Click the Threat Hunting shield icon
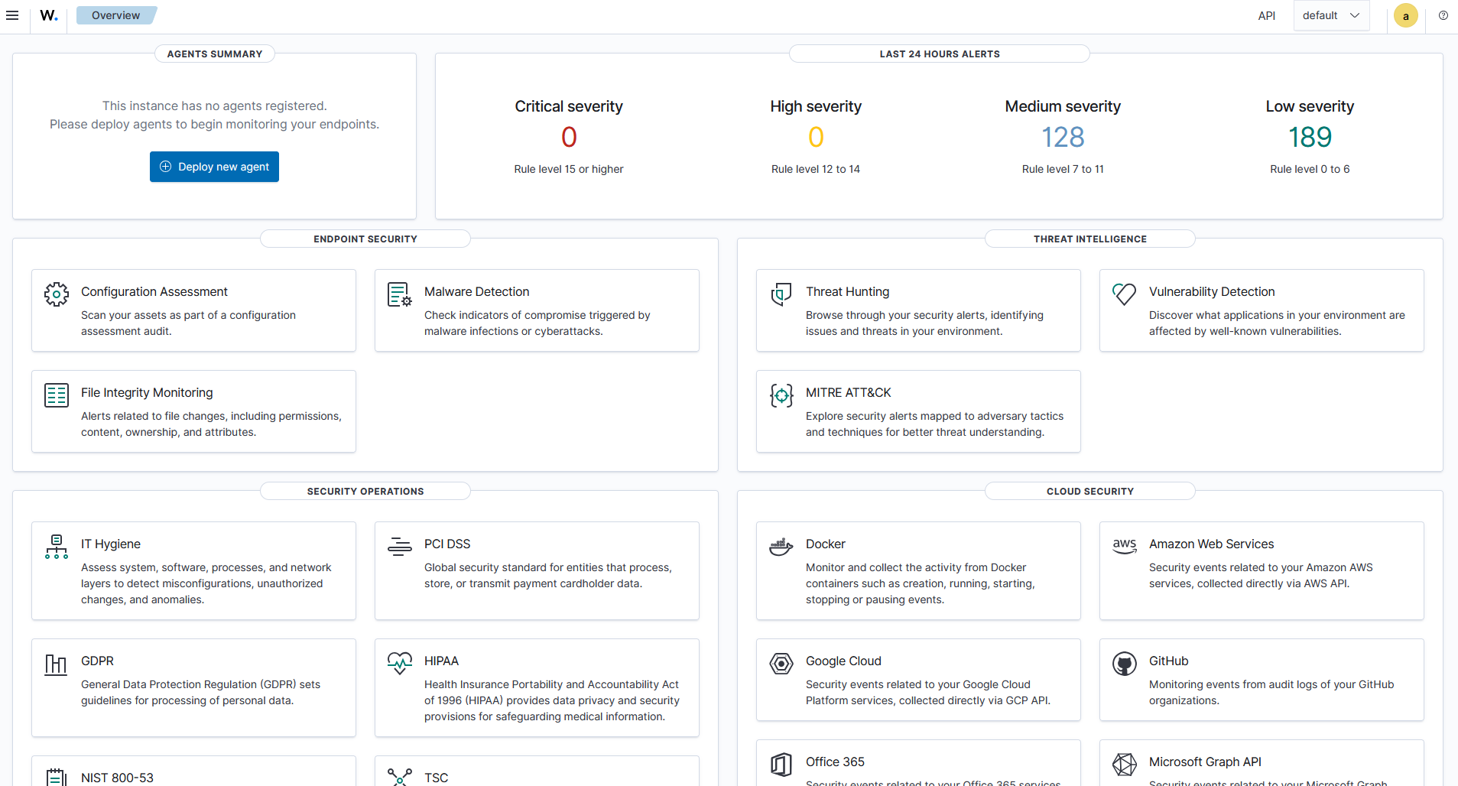This screenshot has height=786, width=1458. pos(781,294)
